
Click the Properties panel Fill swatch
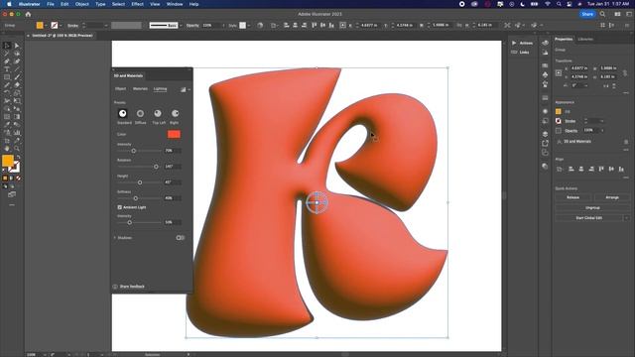point(559,112)
